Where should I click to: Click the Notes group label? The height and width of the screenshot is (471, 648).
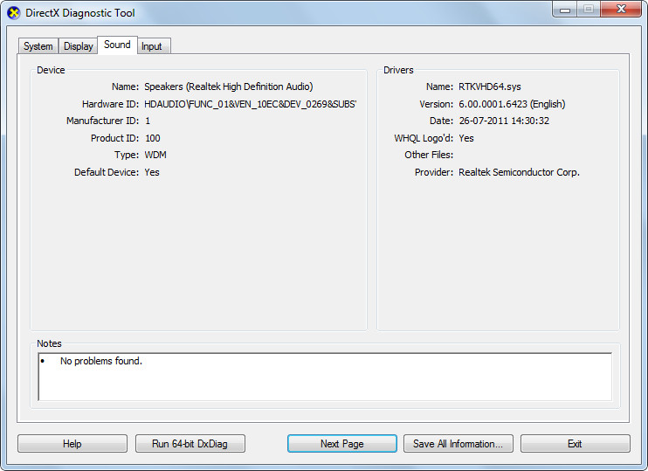49,343
